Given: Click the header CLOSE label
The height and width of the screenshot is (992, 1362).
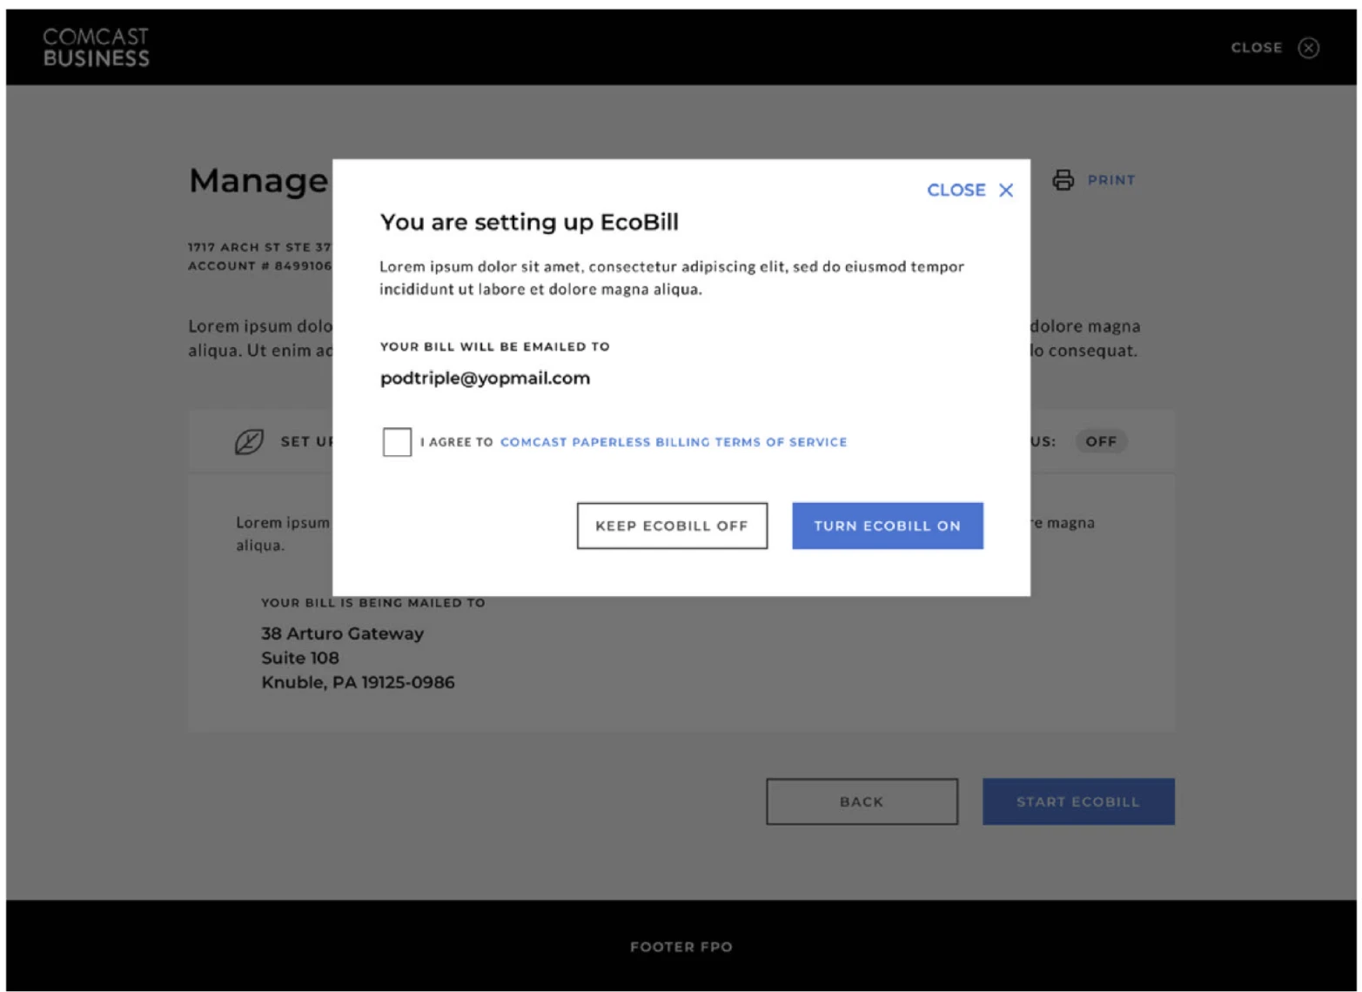Looking at the screenshot, I should [1255, 47].
